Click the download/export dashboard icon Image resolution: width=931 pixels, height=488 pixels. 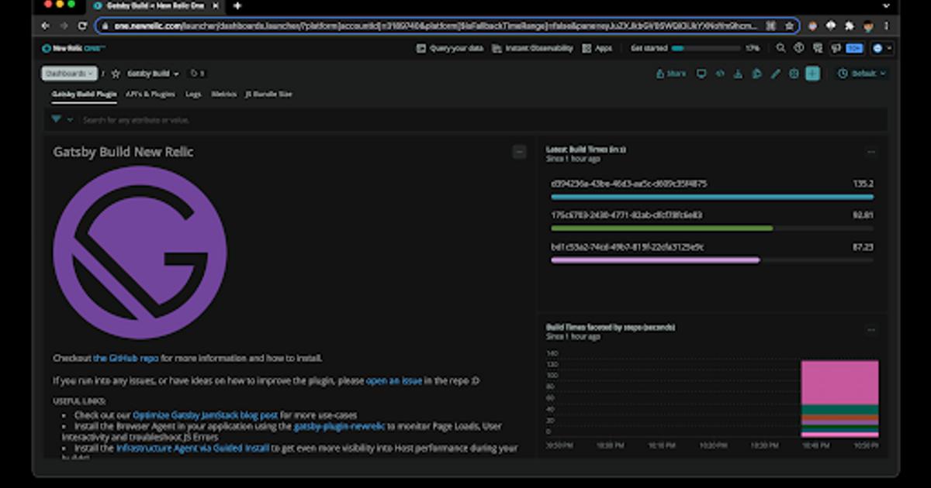tap(738, 74)
